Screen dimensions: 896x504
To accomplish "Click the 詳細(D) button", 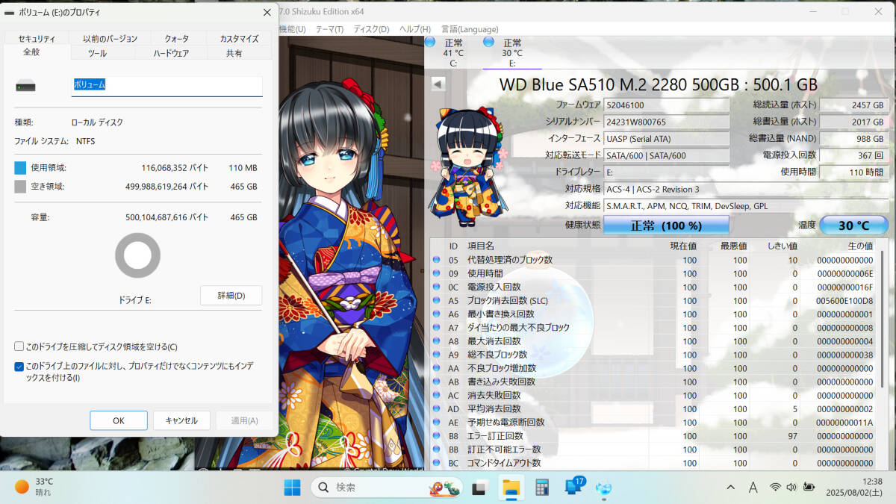I will click(231, 295).
